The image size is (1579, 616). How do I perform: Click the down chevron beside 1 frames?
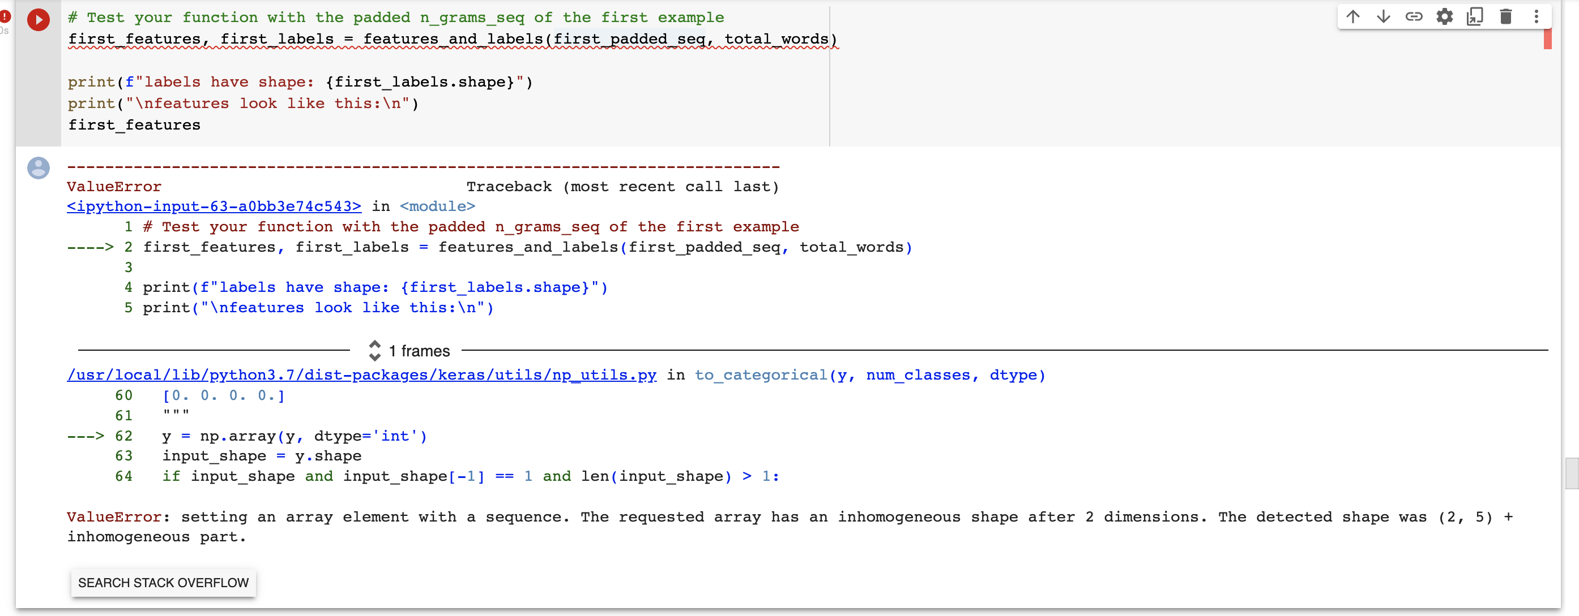[374, 356]
